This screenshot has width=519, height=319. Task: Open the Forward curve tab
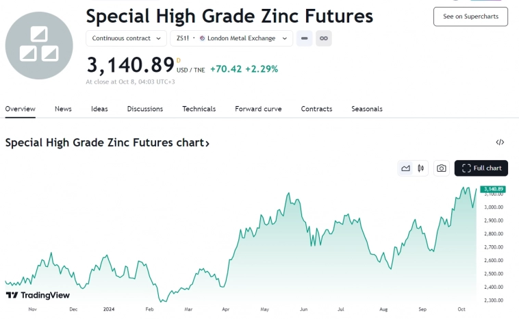258,109
